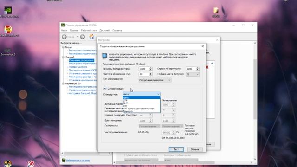Close the custom resolution dialog
Image resolution: width=297 pixels, height=167 pixels.
click(x=203, y=46)
